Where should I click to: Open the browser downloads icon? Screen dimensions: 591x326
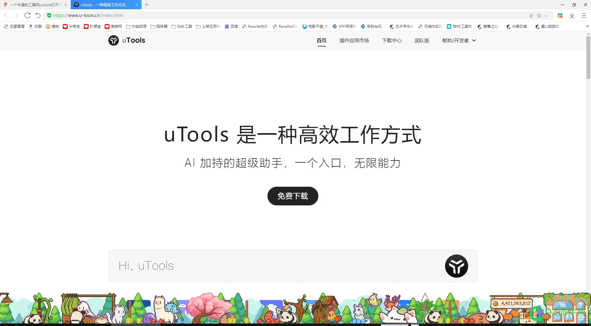point(572,16)
